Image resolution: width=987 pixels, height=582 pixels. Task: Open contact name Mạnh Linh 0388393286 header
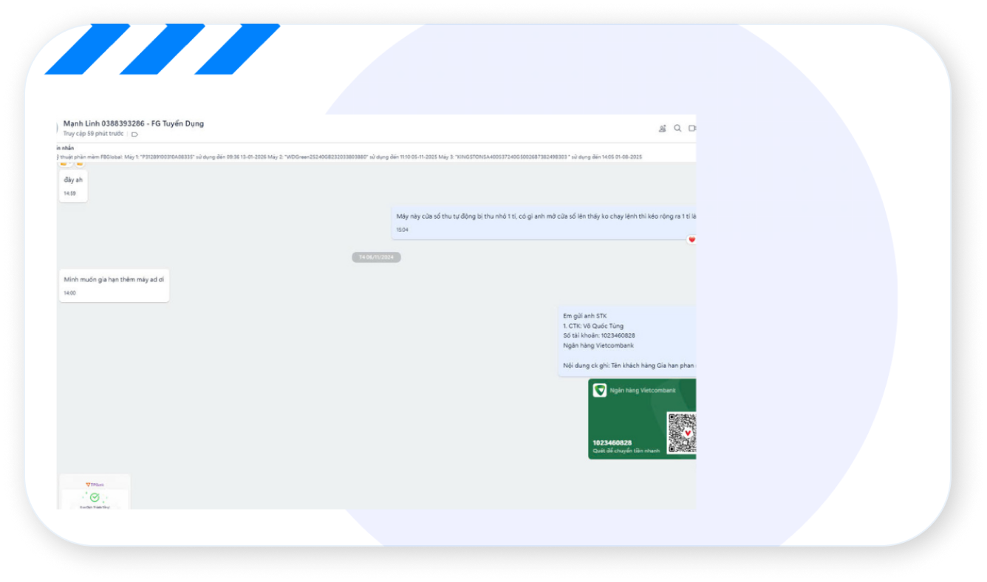134,123
